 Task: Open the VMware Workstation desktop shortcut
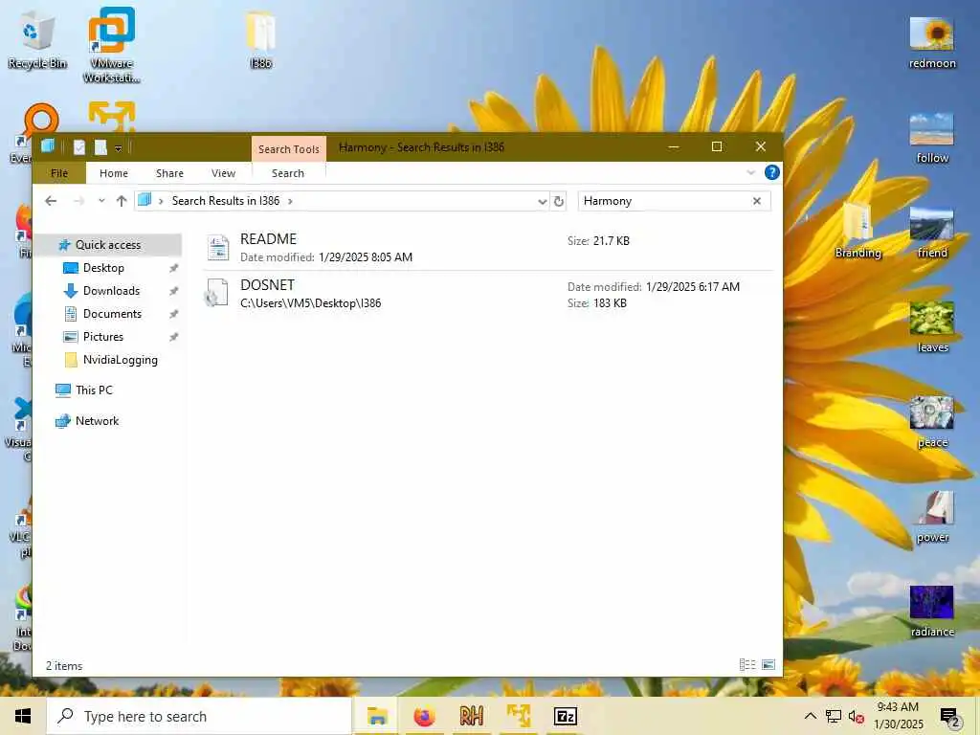tap(111, 45)
